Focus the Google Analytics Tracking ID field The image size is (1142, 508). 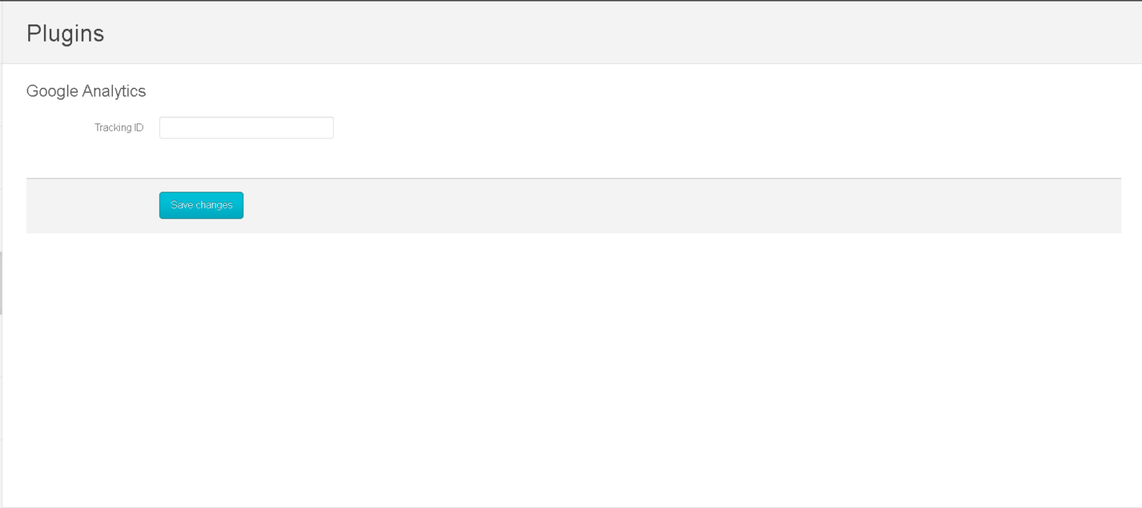pyautogui.click(x=246, y=127)
